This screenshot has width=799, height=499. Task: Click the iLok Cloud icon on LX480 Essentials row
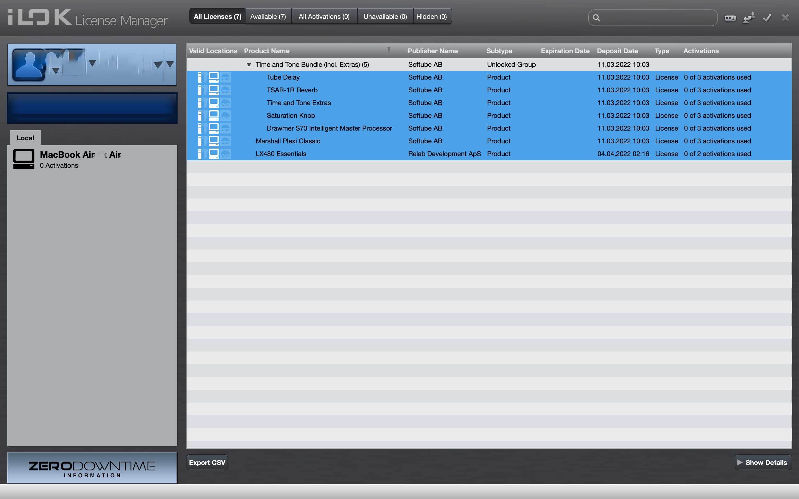click(226, 154)
